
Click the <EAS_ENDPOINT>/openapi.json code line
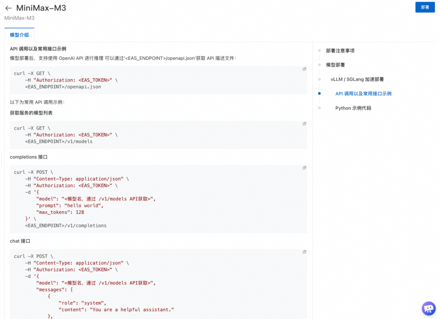63,87
